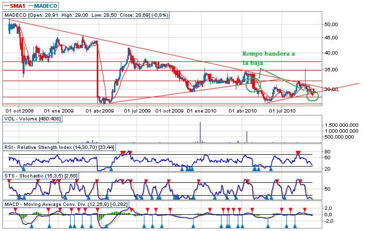Select the 01 ene 2010 date label

(202, 111)
